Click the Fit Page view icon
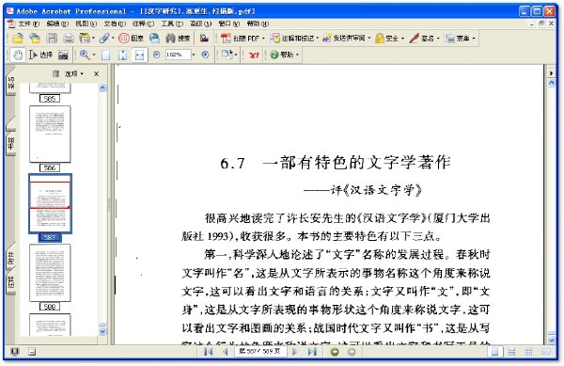The image size is (564, 366). 122,55
